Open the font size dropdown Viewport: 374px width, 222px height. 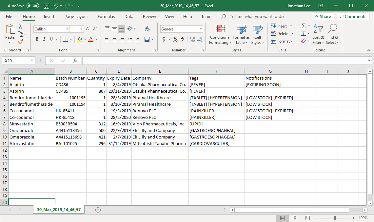pos(82,29)
